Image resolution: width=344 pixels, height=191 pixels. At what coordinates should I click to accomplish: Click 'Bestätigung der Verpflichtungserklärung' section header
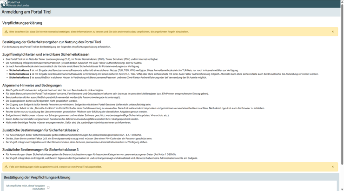37,178
